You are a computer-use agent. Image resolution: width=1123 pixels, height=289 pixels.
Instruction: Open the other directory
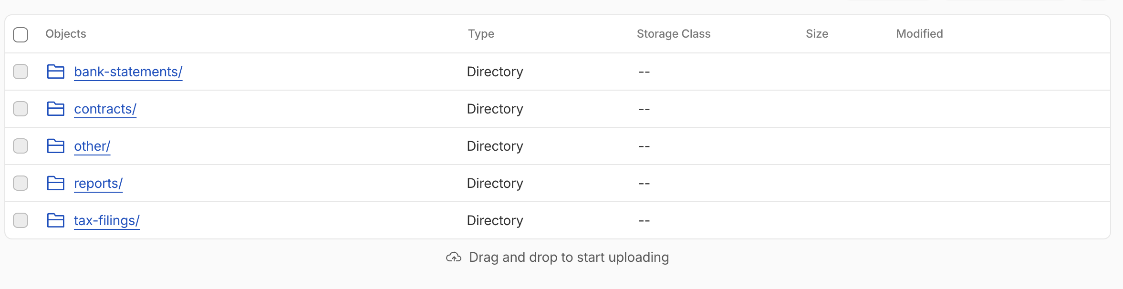pyautogui.click(x=92, y=146)
